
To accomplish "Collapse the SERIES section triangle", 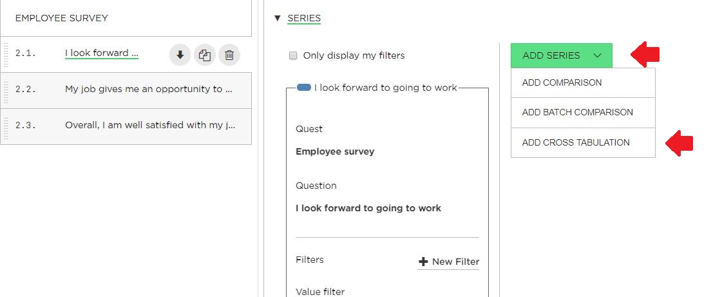I will coord(277,19).
